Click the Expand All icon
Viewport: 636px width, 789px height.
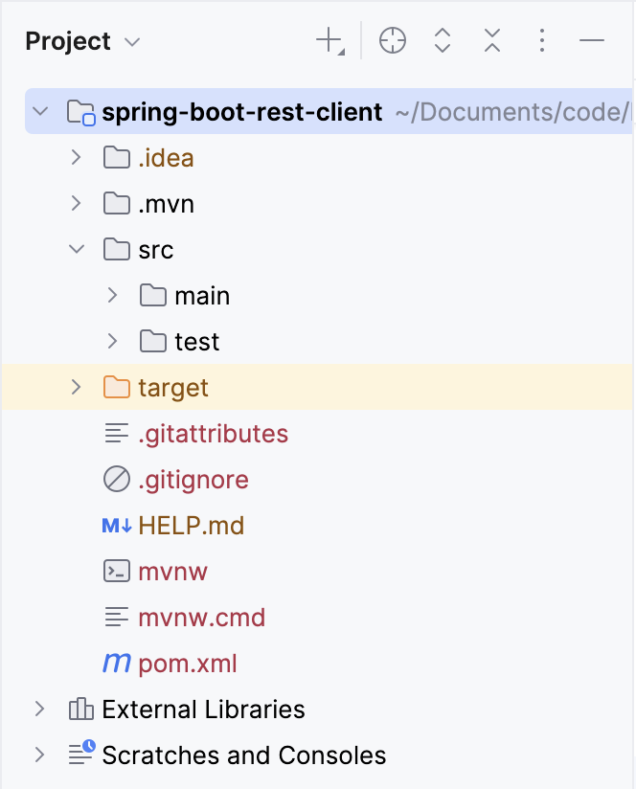point(443,40)
